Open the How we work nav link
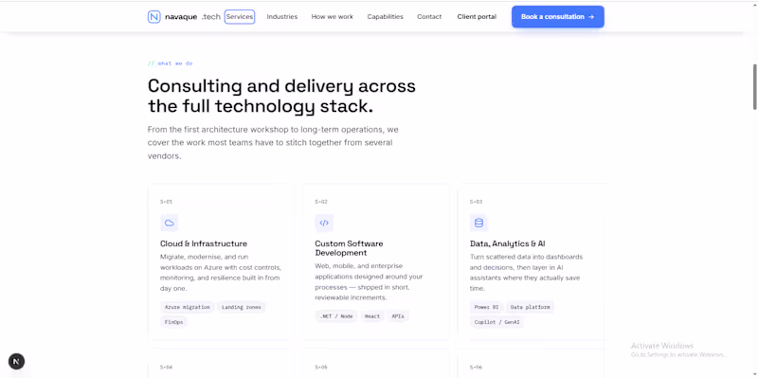This screenshot has width=758, height=378. coord(333,17)
